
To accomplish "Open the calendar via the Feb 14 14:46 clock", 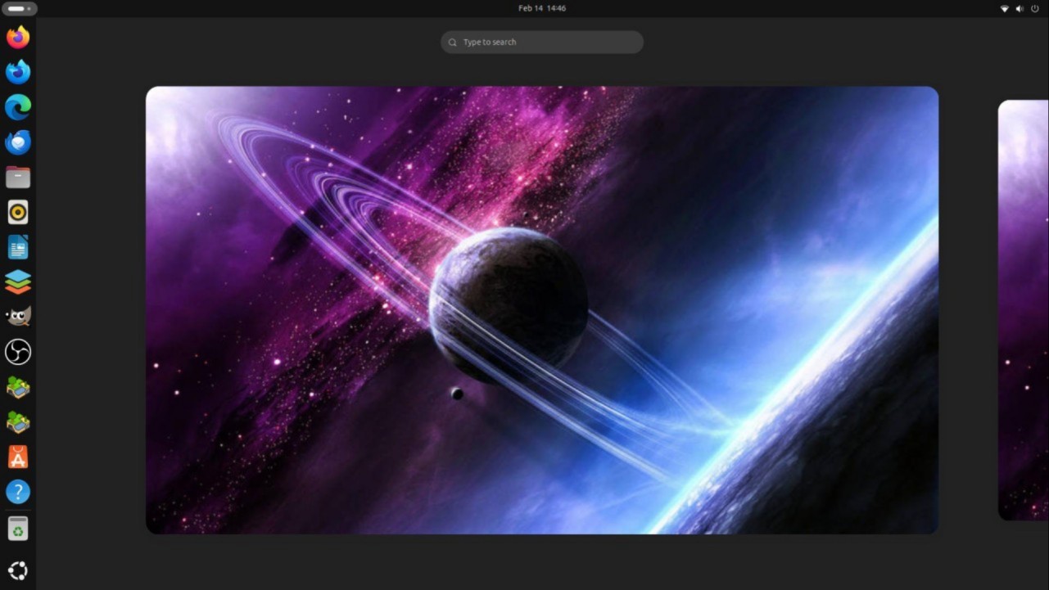I will point(542,8).
